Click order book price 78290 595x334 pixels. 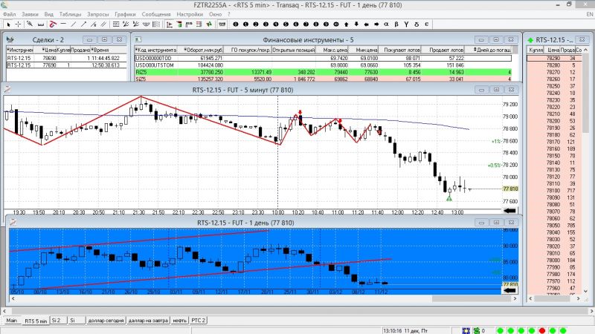[553, 58]
